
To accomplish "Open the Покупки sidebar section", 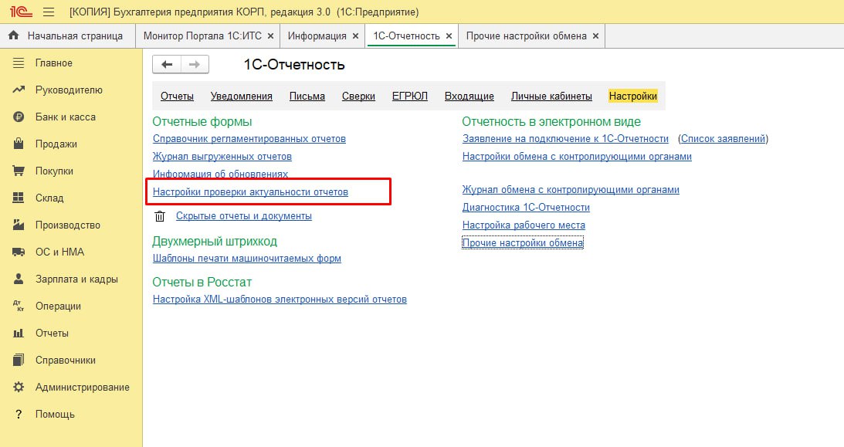I will (71, 171).
